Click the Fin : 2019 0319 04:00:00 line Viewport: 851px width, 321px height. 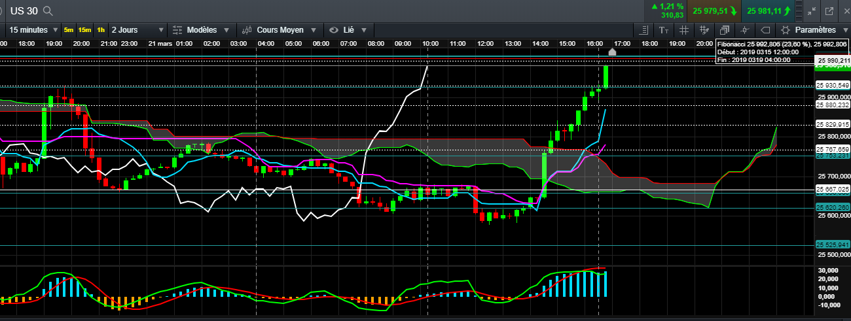[x=754, y=59]
